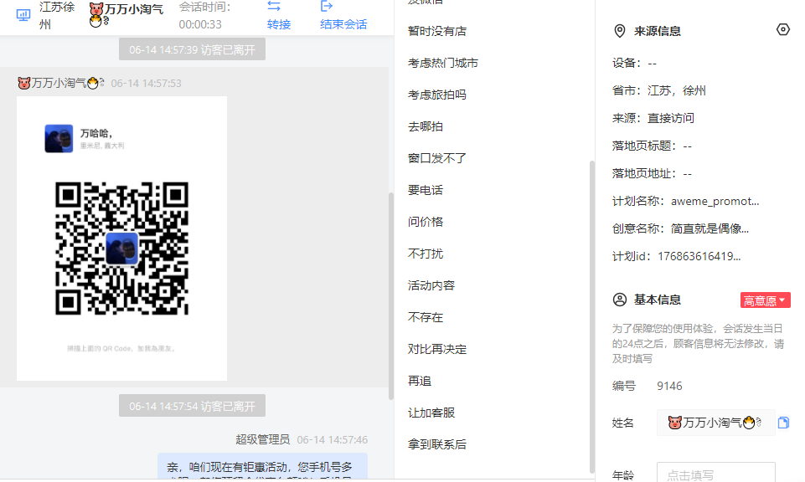Click the blue admin message bubble
Image resolution: width=805 pixels, height=482 pixels.
pyautogui.click(x=262, y=468)
